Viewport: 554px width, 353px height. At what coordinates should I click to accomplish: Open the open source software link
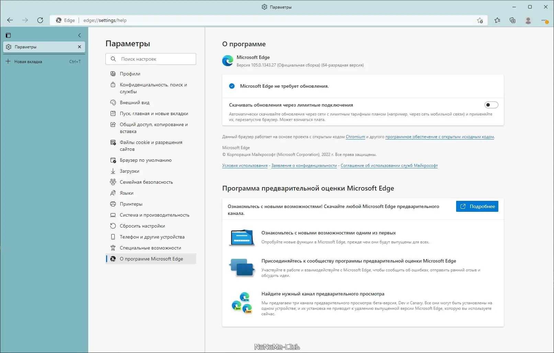440,137
